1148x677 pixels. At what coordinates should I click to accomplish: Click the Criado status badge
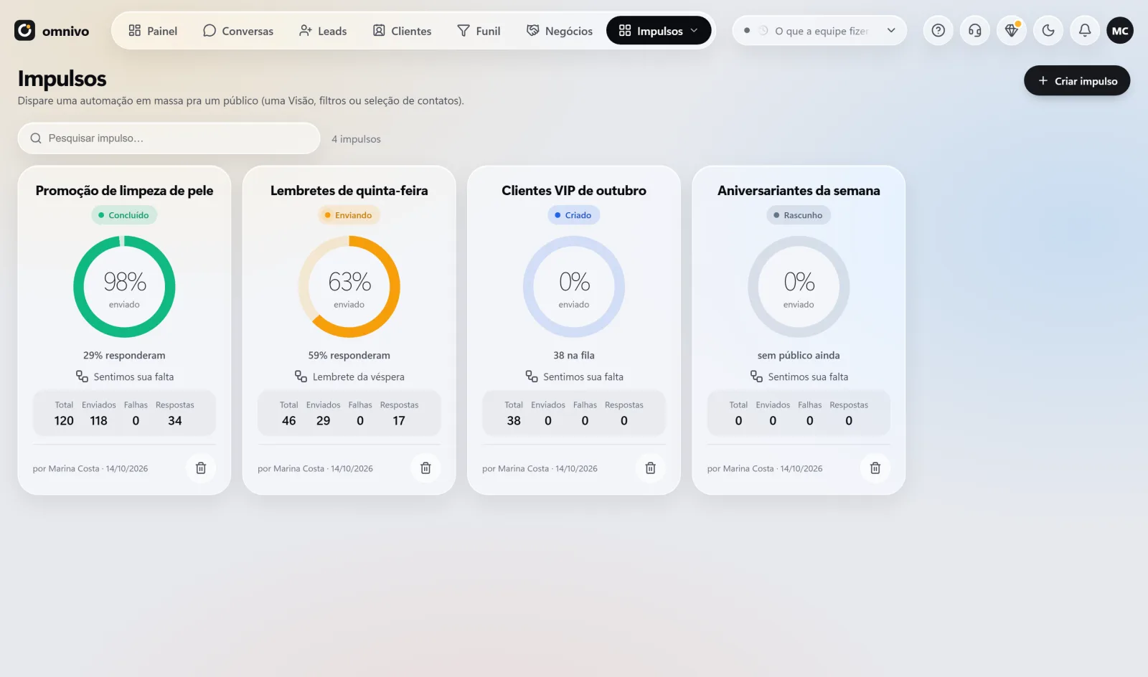coord(573,215)
